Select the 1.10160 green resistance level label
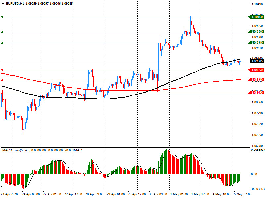Screen dimensions: 265x198 tap(257, 17)
